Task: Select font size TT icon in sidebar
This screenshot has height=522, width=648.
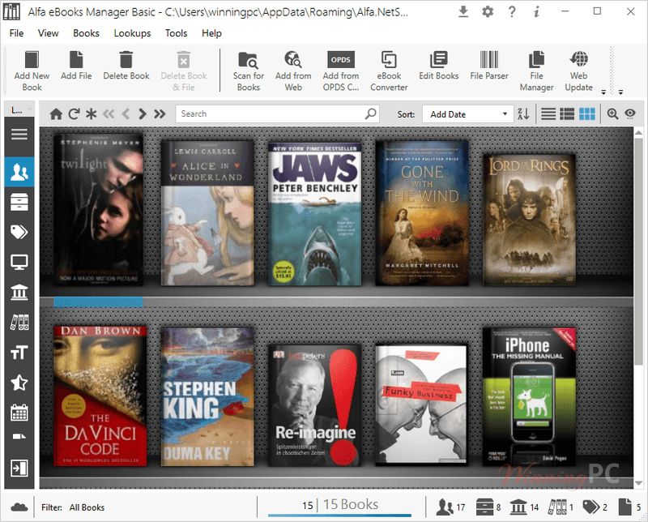Action: point(19,353)
